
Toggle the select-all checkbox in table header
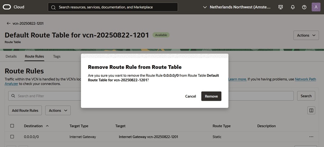point(12,126)
